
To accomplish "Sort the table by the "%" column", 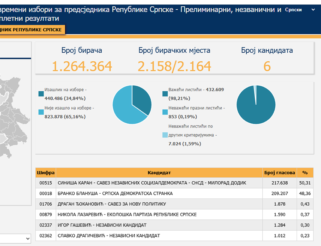I will point(305,172).
